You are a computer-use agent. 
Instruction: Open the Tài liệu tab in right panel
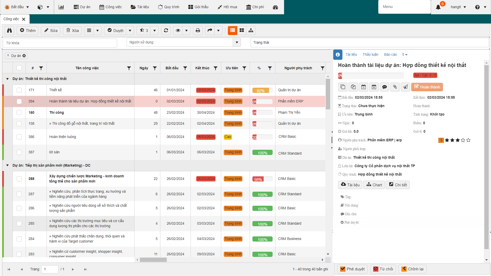[x=351, y=54]
